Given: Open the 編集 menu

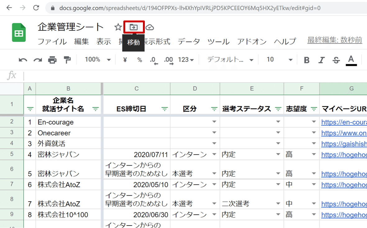Looking at the screenshot, I should pyautogui.click(x=81, y=42).
